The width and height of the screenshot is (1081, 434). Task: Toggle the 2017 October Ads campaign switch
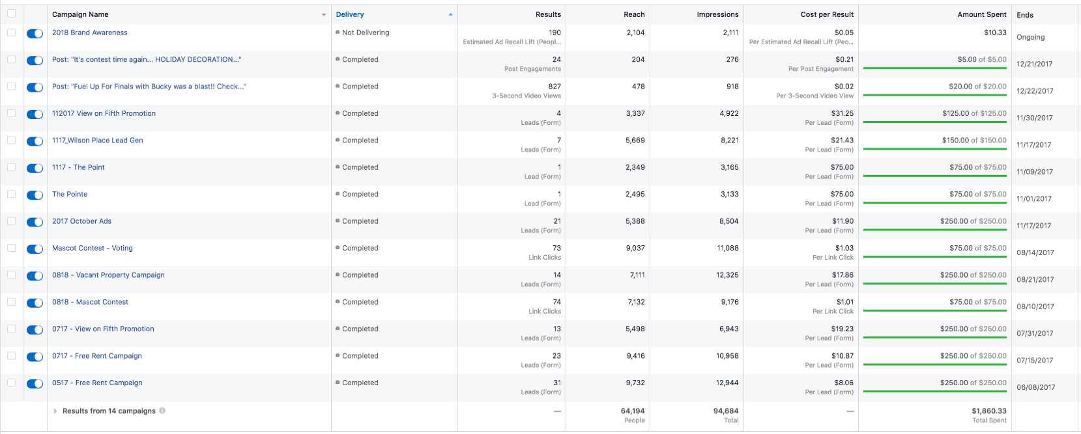[x=35, y=223]
